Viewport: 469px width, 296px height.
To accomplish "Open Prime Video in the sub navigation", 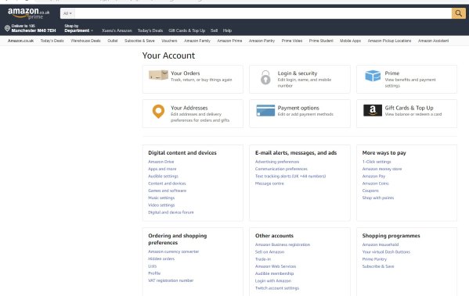I will pyautogui.click(x=292, y=41).
